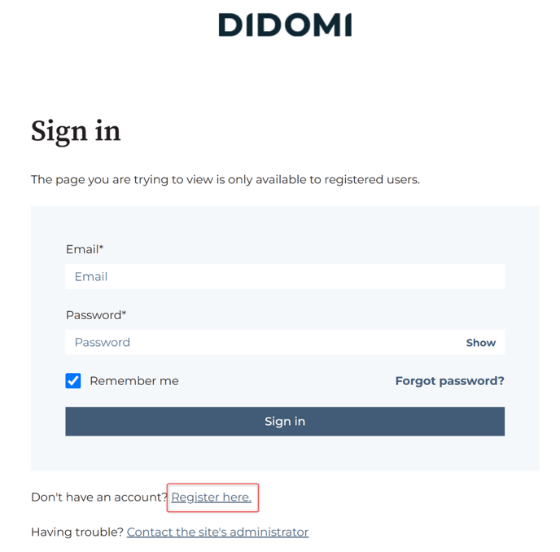Click the DIDOMI logo
The width and height of the screenshot is (560, 552).
tap(285, 25)
